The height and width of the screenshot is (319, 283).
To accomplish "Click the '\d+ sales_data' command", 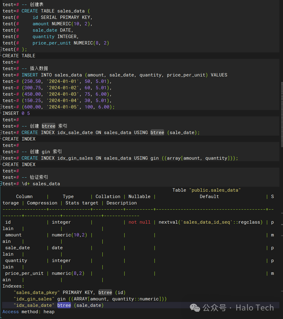I will tap(41, 184).
